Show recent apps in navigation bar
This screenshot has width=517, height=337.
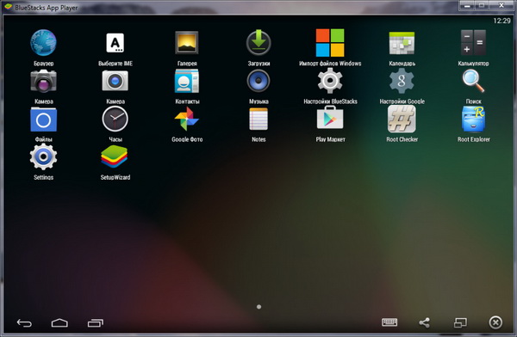[96, 323]
